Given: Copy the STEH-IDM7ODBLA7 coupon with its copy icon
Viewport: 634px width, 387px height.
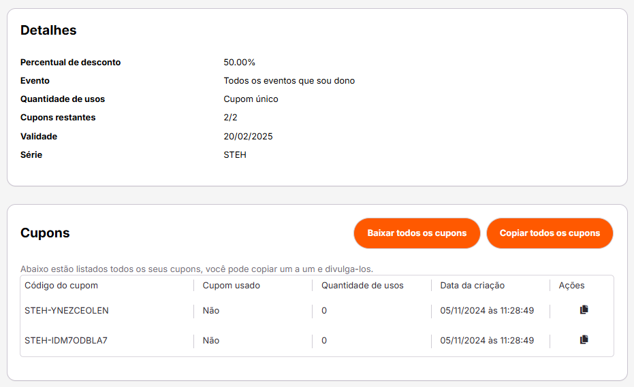Looking at the screenshot, I should [584, 340].
